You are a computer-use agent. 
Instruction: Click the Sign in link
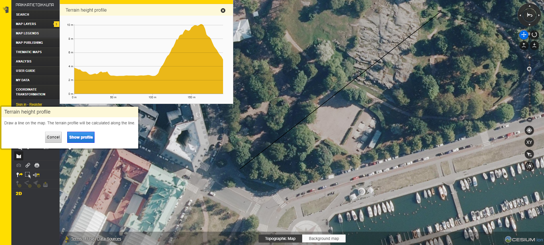point(21,104)
